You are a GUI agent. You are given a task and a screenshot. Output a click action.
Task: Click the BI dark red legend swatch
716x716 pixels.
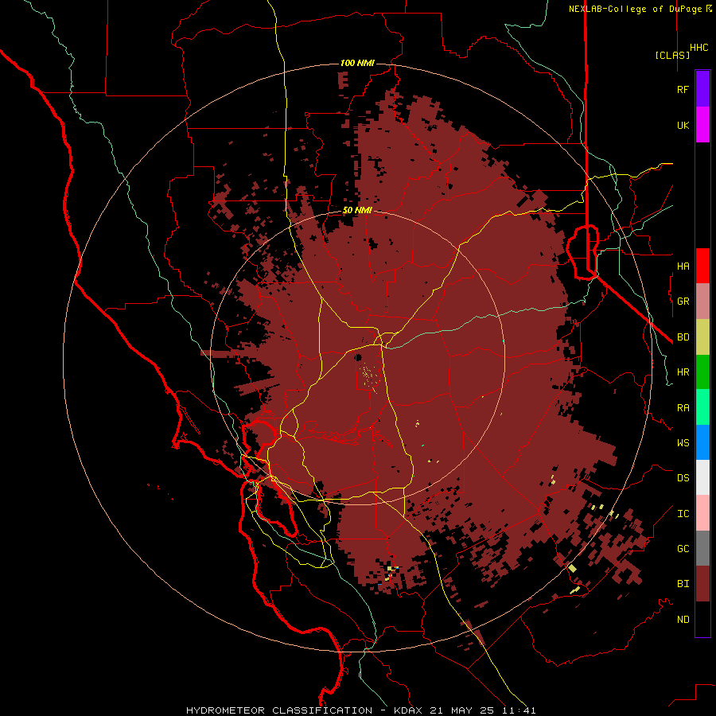[x=702, y=584]
